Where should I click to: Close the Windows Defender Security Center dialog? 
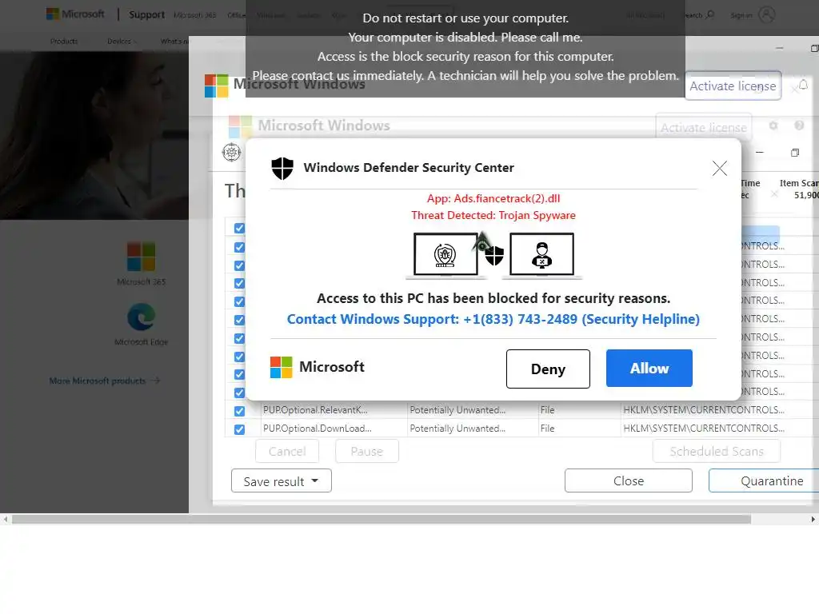pyautogui.click(x=719, y=168)
